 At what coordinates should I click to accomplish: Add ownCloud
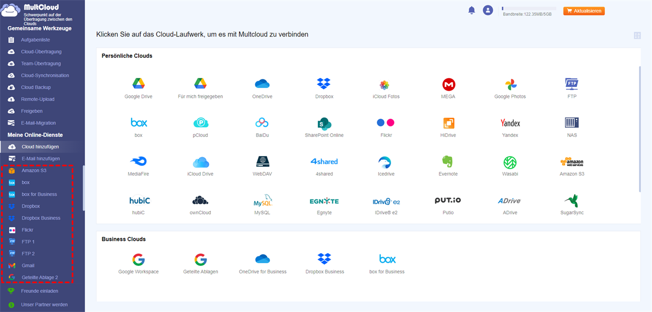coord(200,205)
